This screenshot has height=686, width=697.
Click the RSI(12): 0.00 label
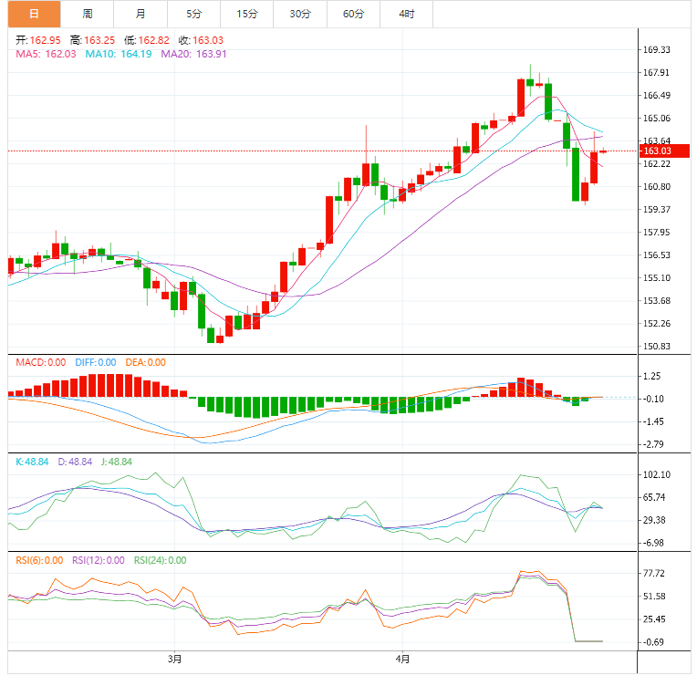pyautogui.click(x=99, y=561)
